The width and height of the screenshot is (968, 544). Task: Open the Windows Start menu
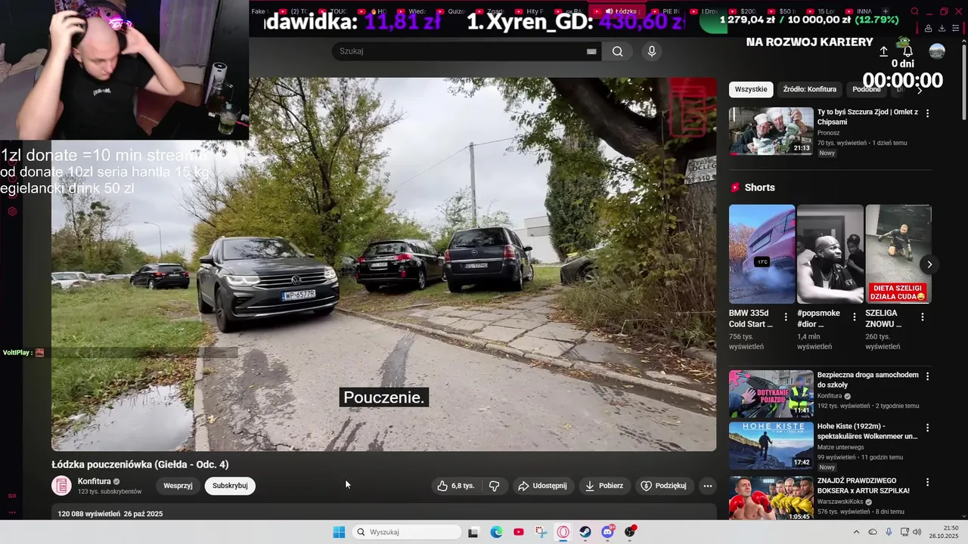point(339,532)
